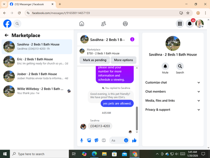Expand Customize chat section
Image resolution: width=210 pixels, height=158 pixels.
point(173,83)
